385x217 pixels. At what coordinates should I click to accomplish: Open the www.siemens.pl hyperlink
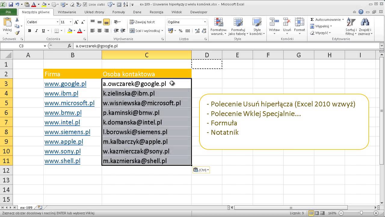click(x=67, y=132)
